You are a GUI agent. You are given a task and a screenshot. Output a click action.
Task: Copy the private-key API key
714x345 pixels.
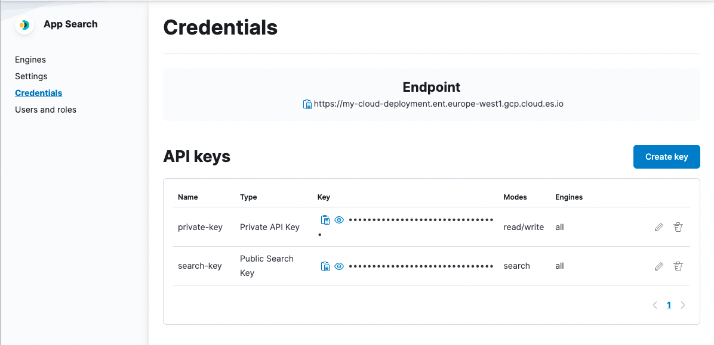pos(325,220)
